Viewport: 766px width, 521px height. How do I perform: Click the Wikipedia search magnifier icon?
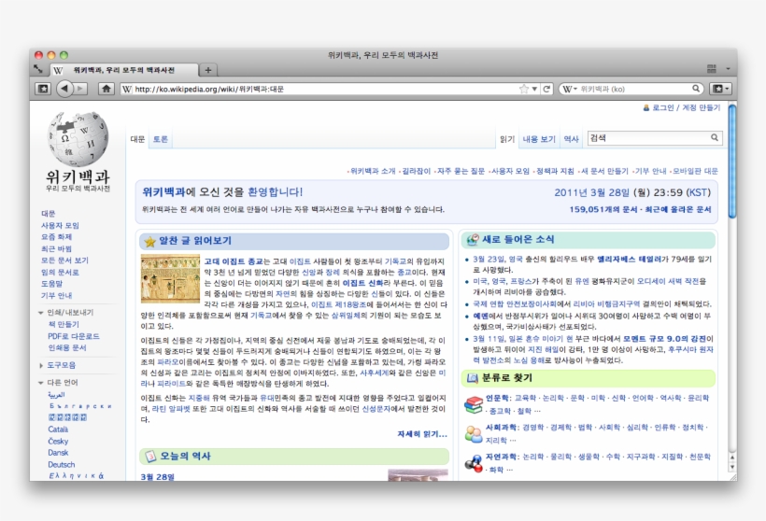pos(715,137)
